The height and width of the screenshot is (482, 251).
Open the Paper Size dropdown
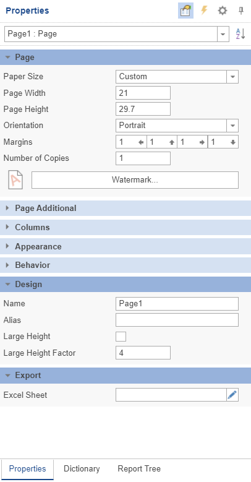(177, 77)
